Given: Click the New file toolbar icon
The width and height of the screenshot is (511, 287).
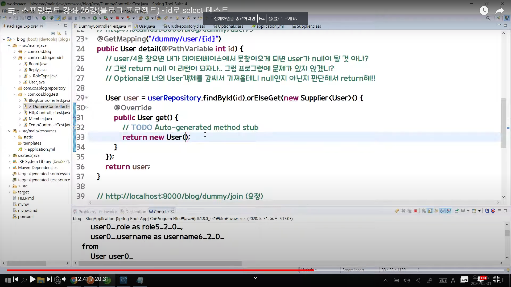Looking at the screenshot, I should [5, 18].
